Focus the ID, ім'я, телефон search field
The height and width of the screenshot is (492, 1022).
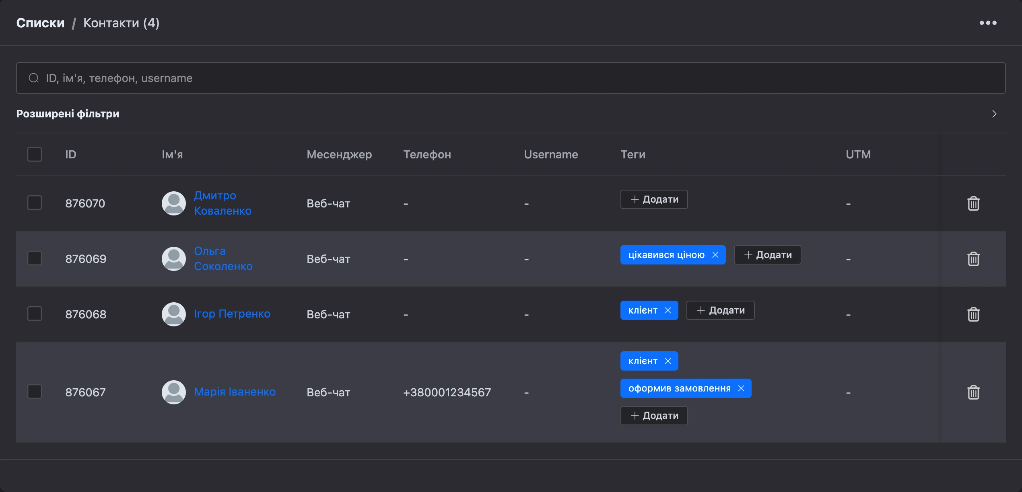point(511,78)
